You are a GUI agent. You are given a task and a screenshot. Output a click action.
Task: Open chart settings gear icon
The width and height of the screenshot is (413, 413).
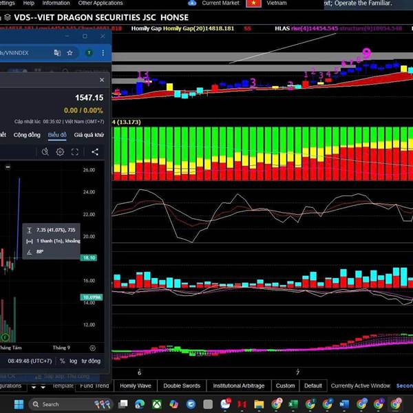point(60,151)
